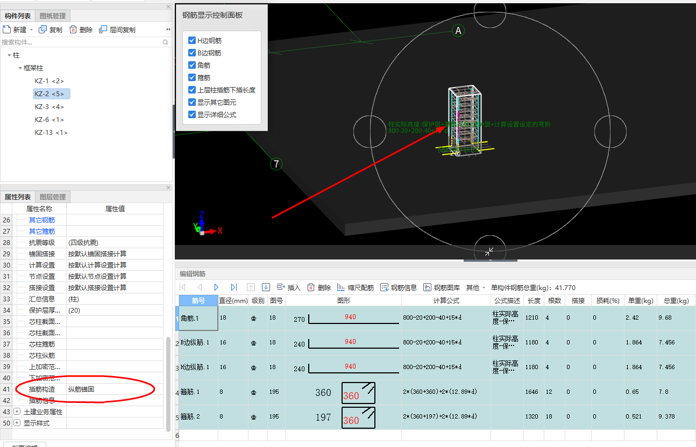Click 层间复制 (Copy between floors) button
Image resolution: width=696 pixels, height=447 pixels.
click(118, 30)
